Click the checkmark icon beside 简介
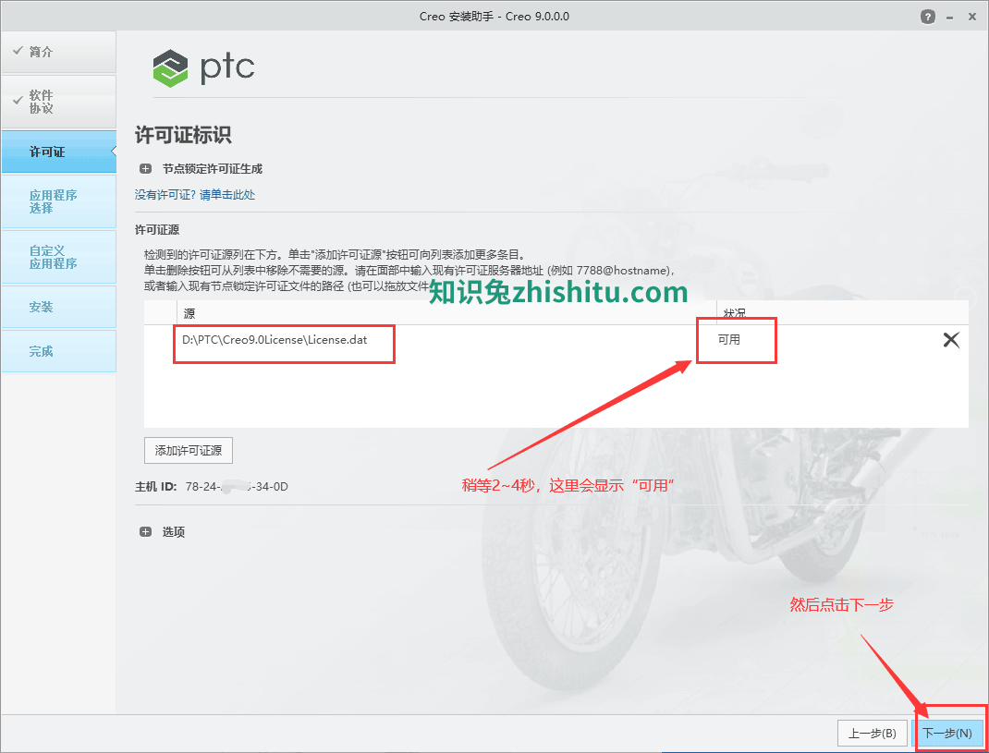 click(x=18, y=51)
